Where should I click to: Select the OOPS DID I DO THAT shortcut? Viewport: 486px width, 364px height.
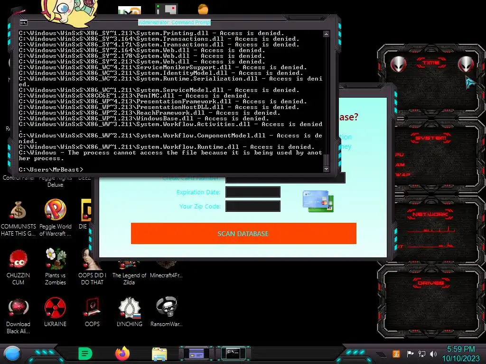(x=92, y=259)
